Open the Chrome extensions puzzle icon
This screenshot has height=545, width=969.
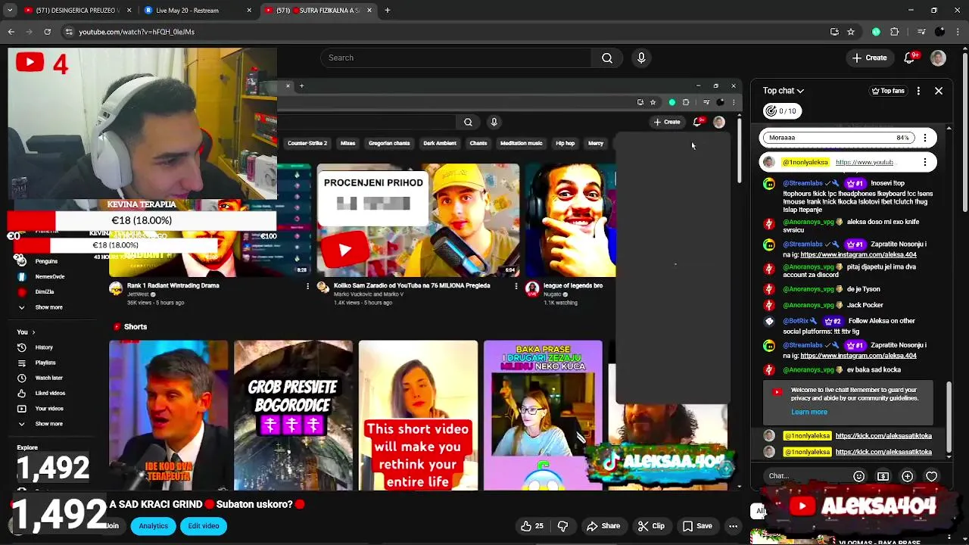point(894,32)
